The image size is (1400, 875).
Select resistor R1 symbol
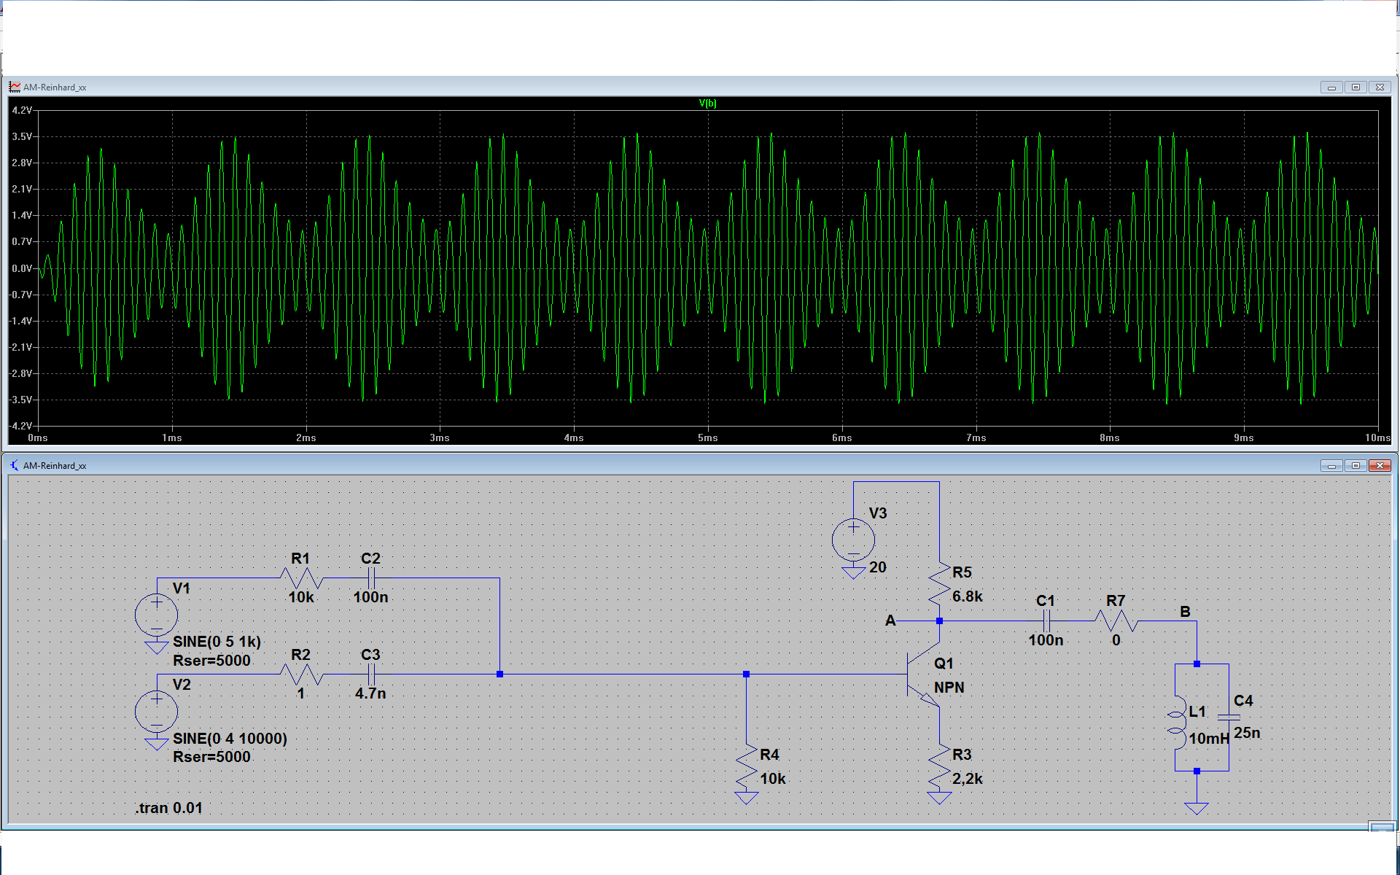[301, 578]
